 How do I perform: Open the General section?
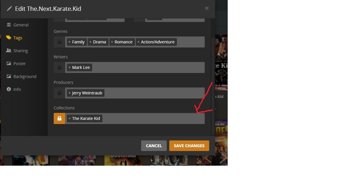(21, 25)
